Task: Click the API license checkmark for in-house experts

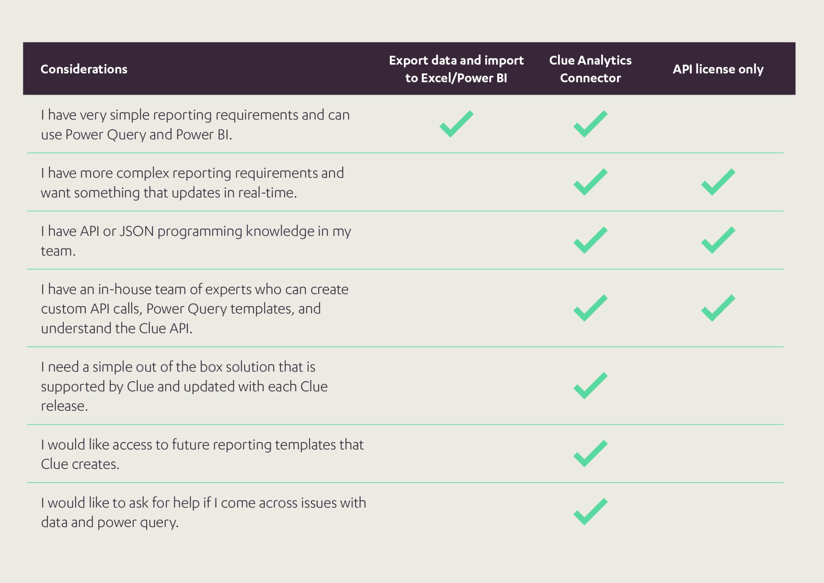Action: tap(718, 308)
